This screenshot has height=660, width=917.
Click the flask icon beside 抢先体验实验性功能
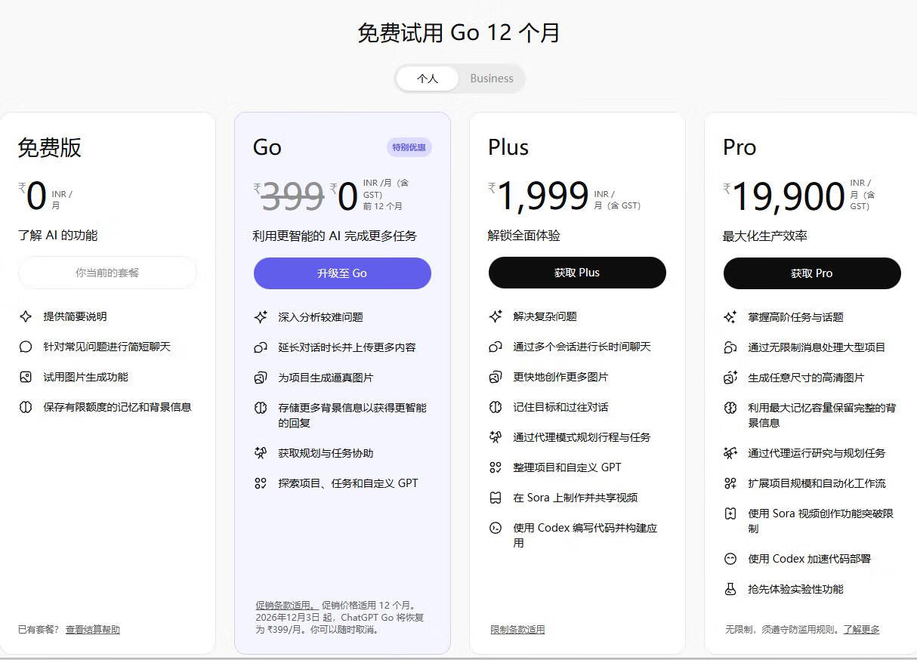pyautogui.click(x=730, y=589)
